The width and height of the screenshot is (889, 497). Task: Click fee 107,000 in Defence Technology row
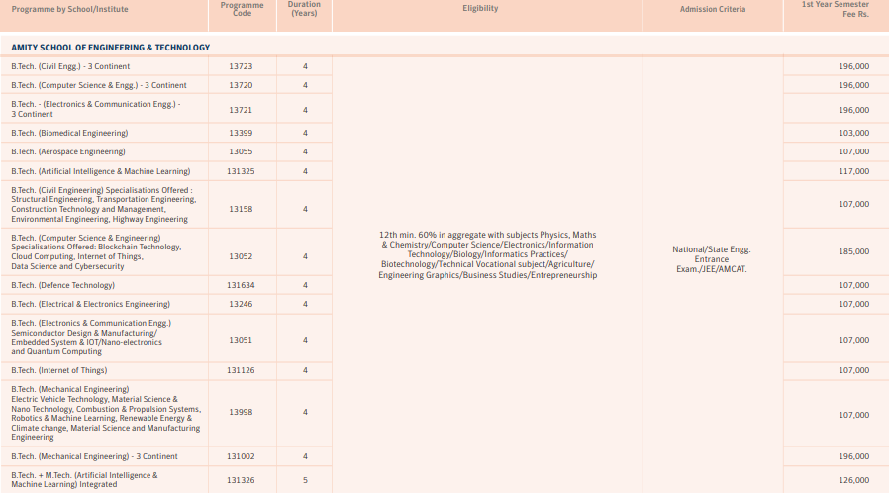853,285
